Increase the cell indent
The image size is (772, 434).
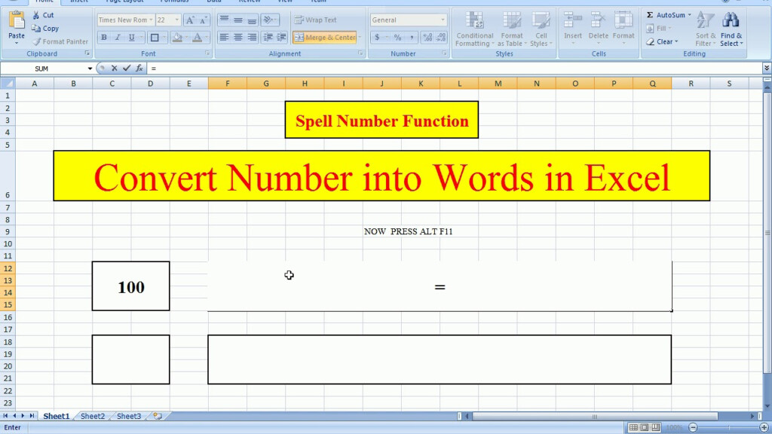(282, 38)
